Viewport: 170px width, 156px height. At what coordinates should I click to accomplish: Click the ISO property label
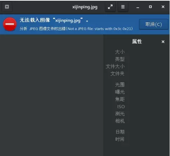point(121,107)
